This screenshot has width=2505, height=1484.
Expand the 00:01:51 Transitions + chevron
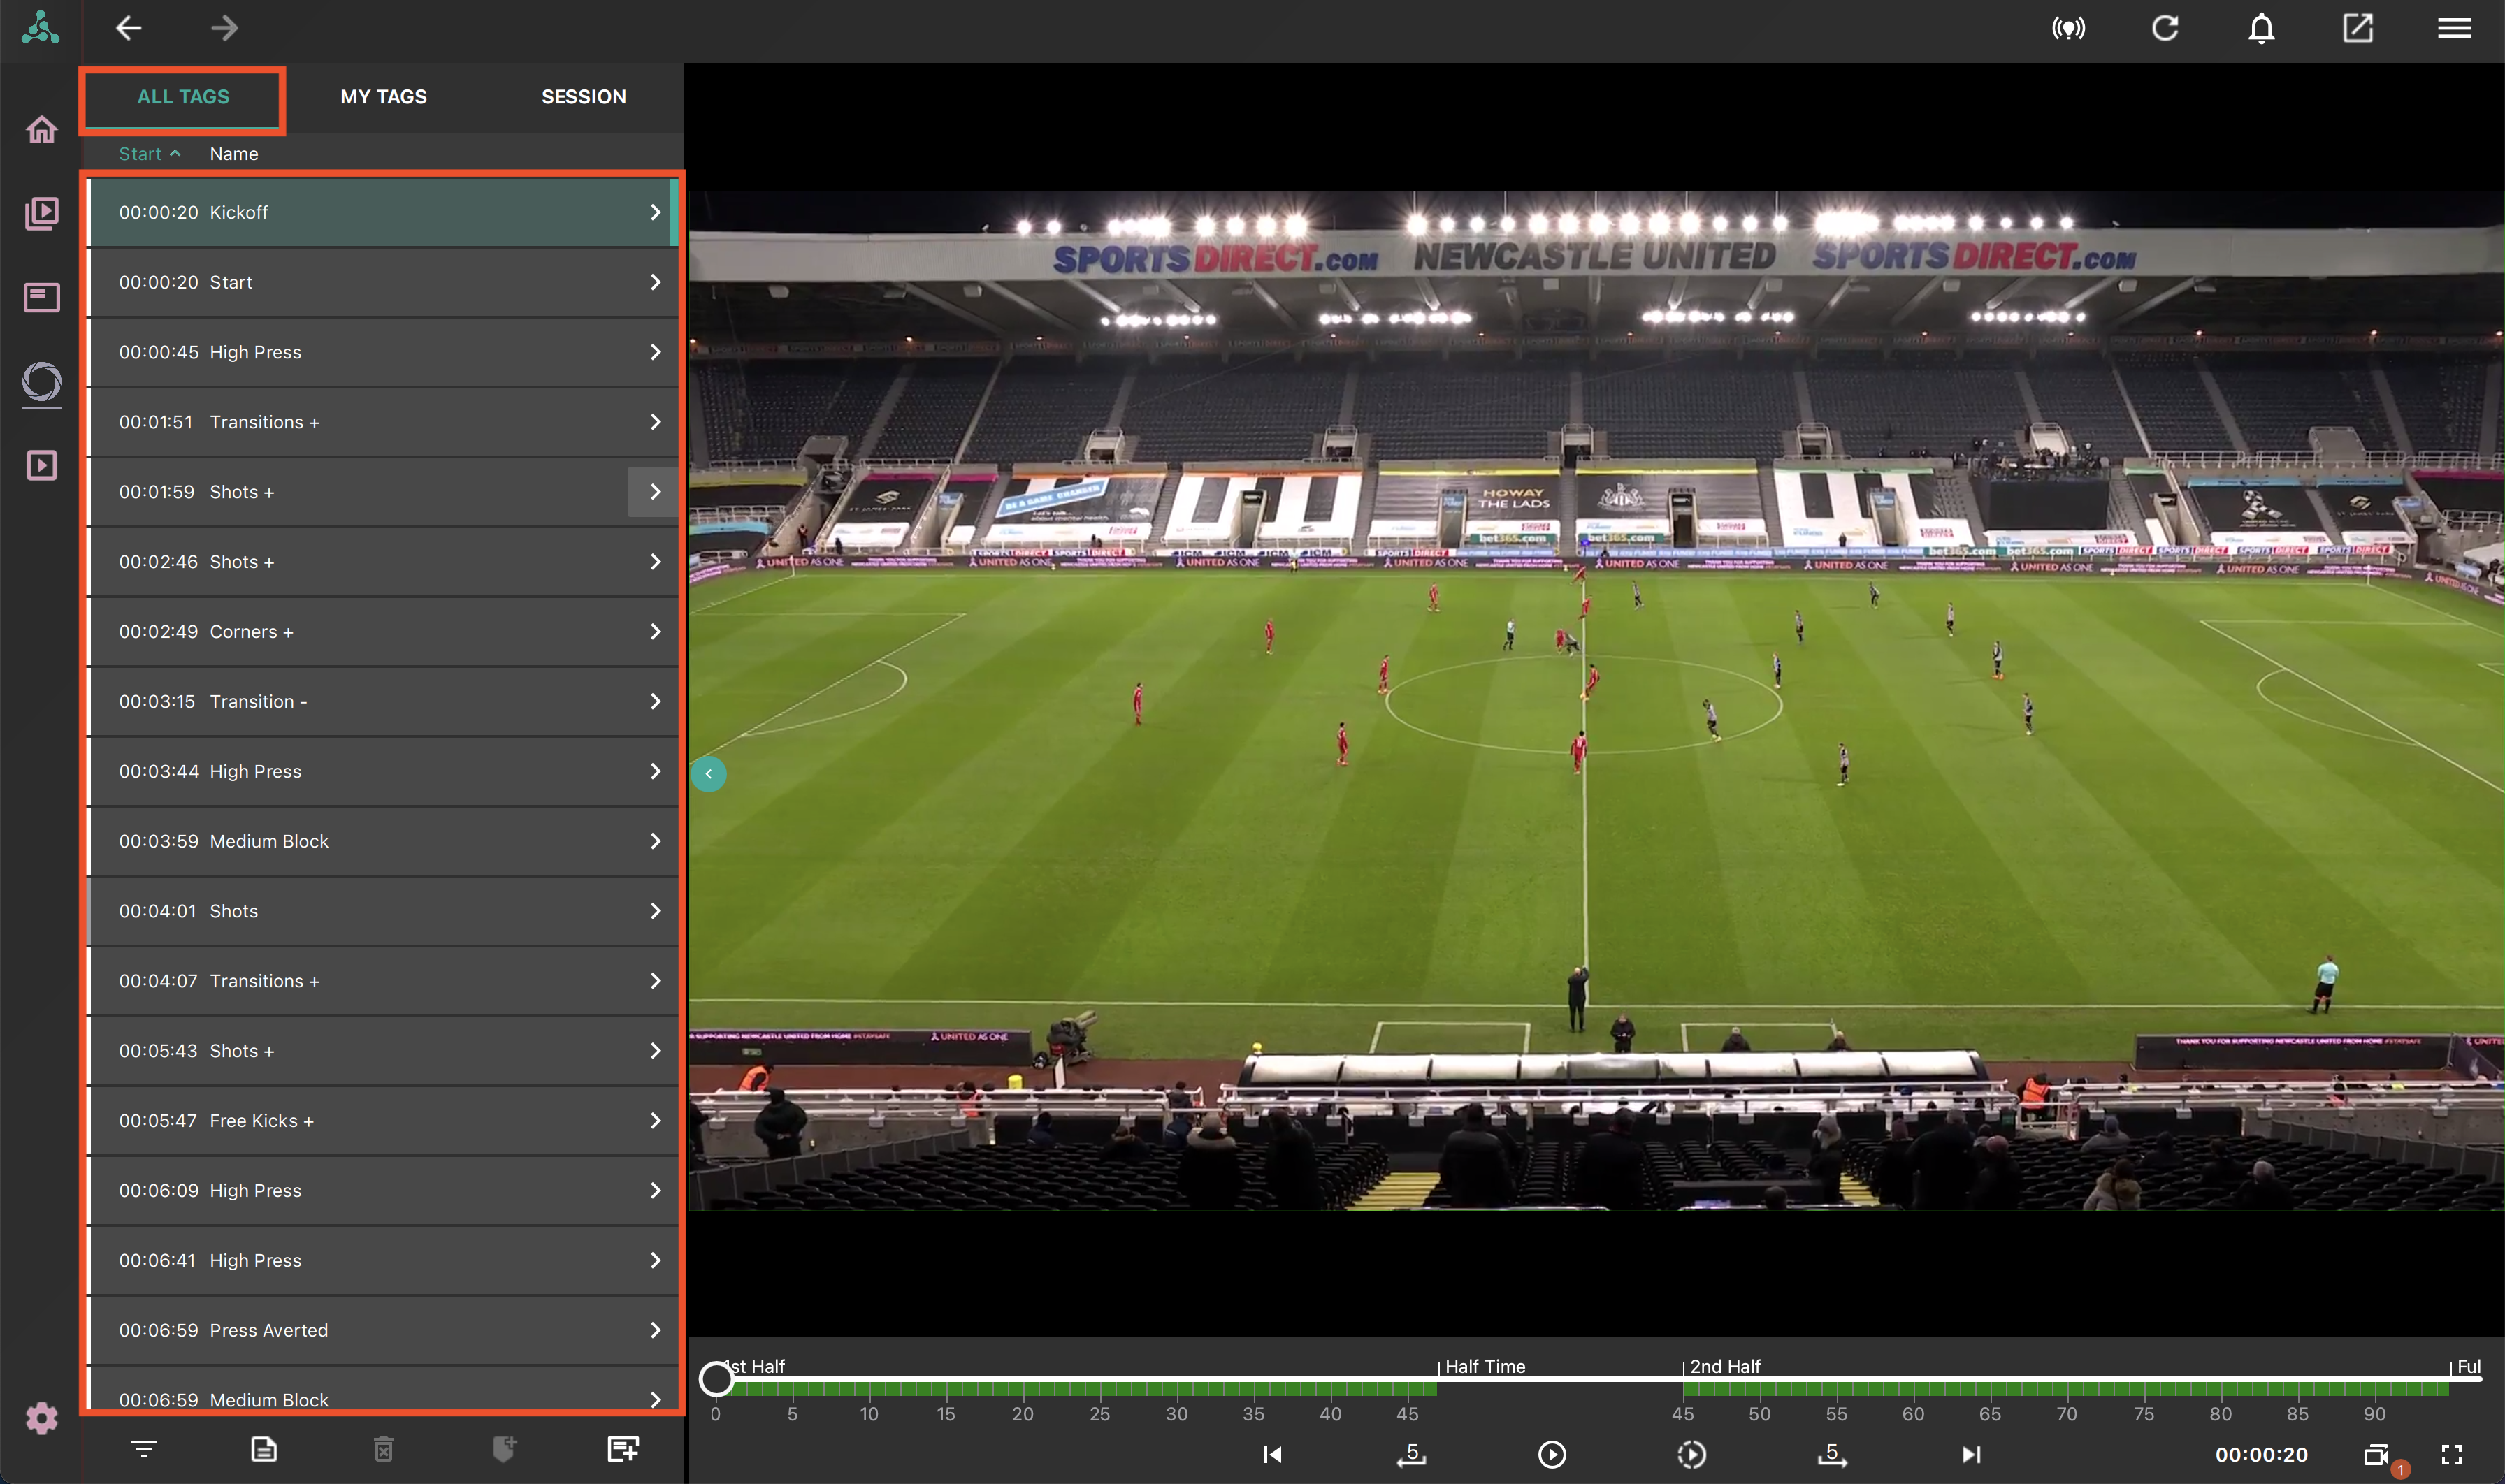tap(656, 422)
